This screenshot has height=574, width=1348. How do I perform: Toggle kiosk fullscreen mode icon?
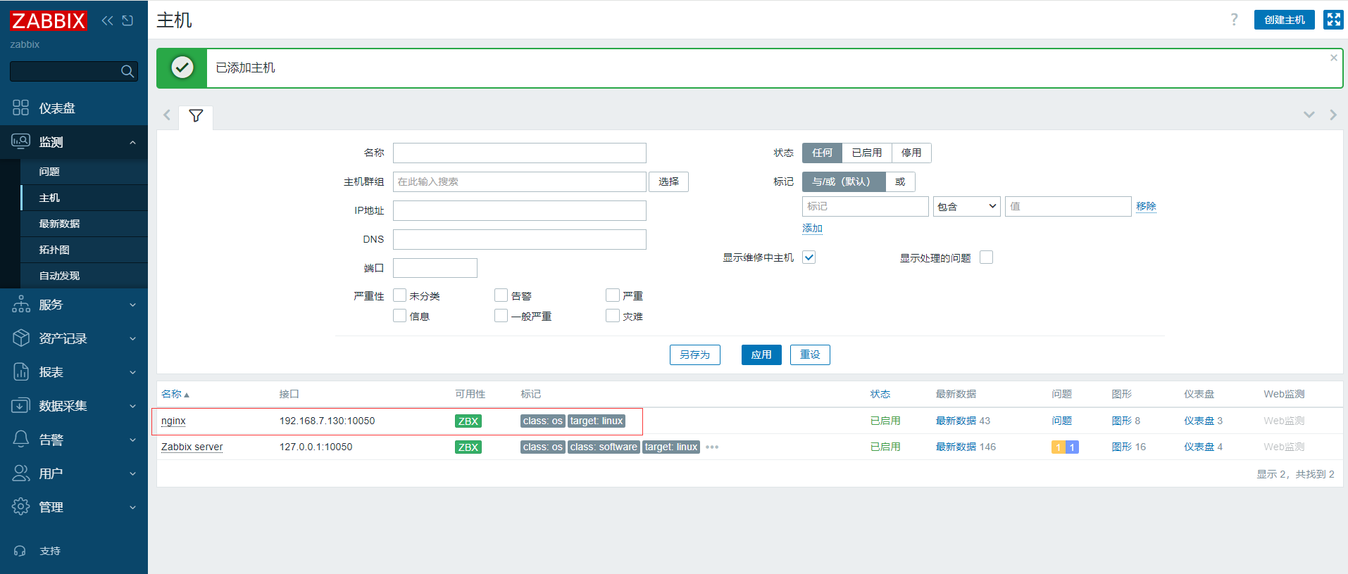point(1333,20)
